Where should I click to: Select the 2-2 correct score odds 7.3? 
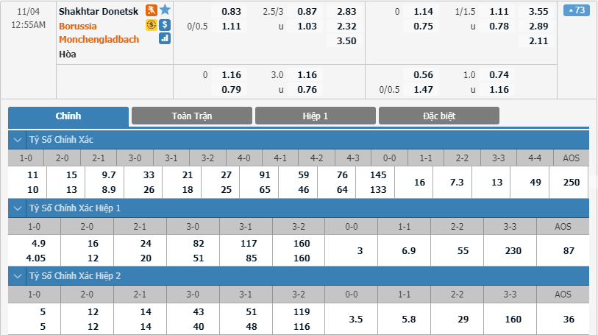point(457,183)
